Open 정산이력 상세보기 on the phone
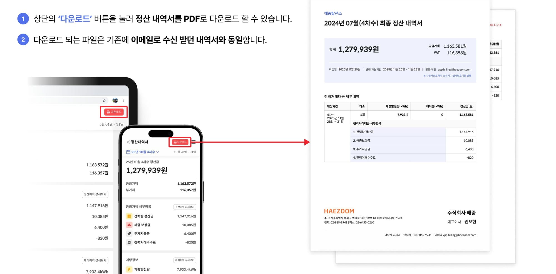Image resolution: width=556 pixels, height=274 pixels. pos(185,207)
